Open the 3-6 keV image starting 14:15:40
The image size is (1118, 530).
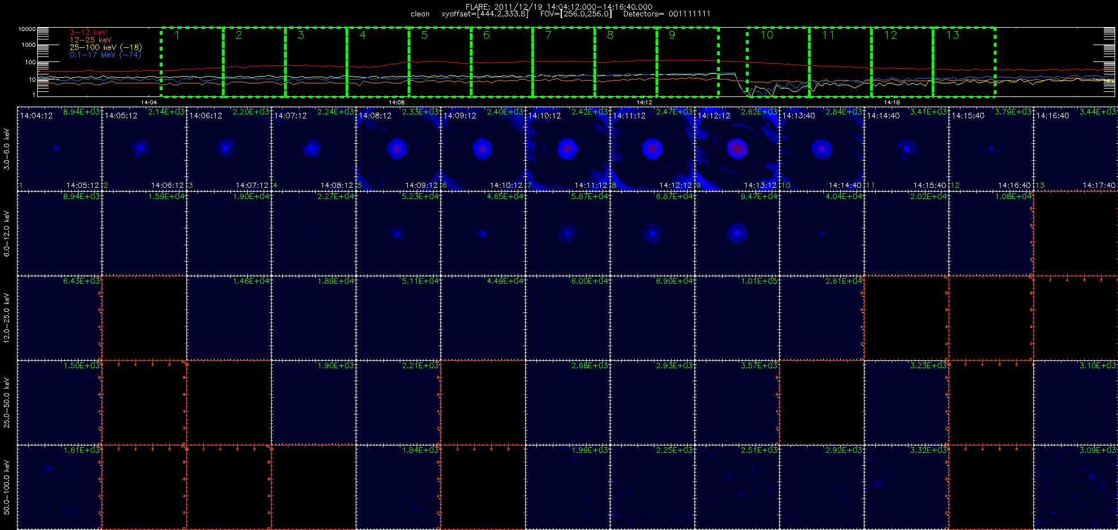pos(991,149)
